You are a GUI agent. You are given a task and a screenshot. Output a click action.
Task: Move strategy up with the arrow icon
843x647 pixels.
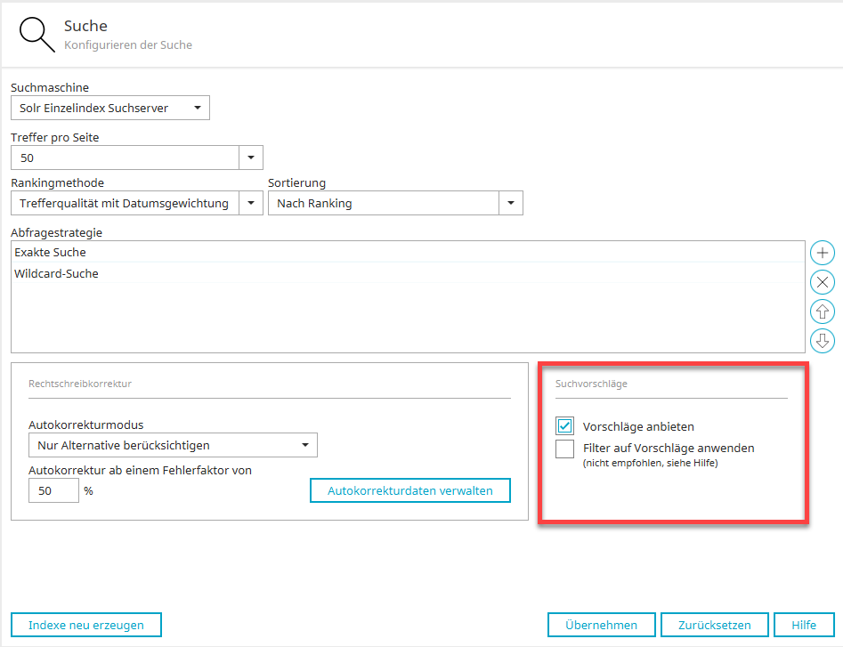(823, 311)
